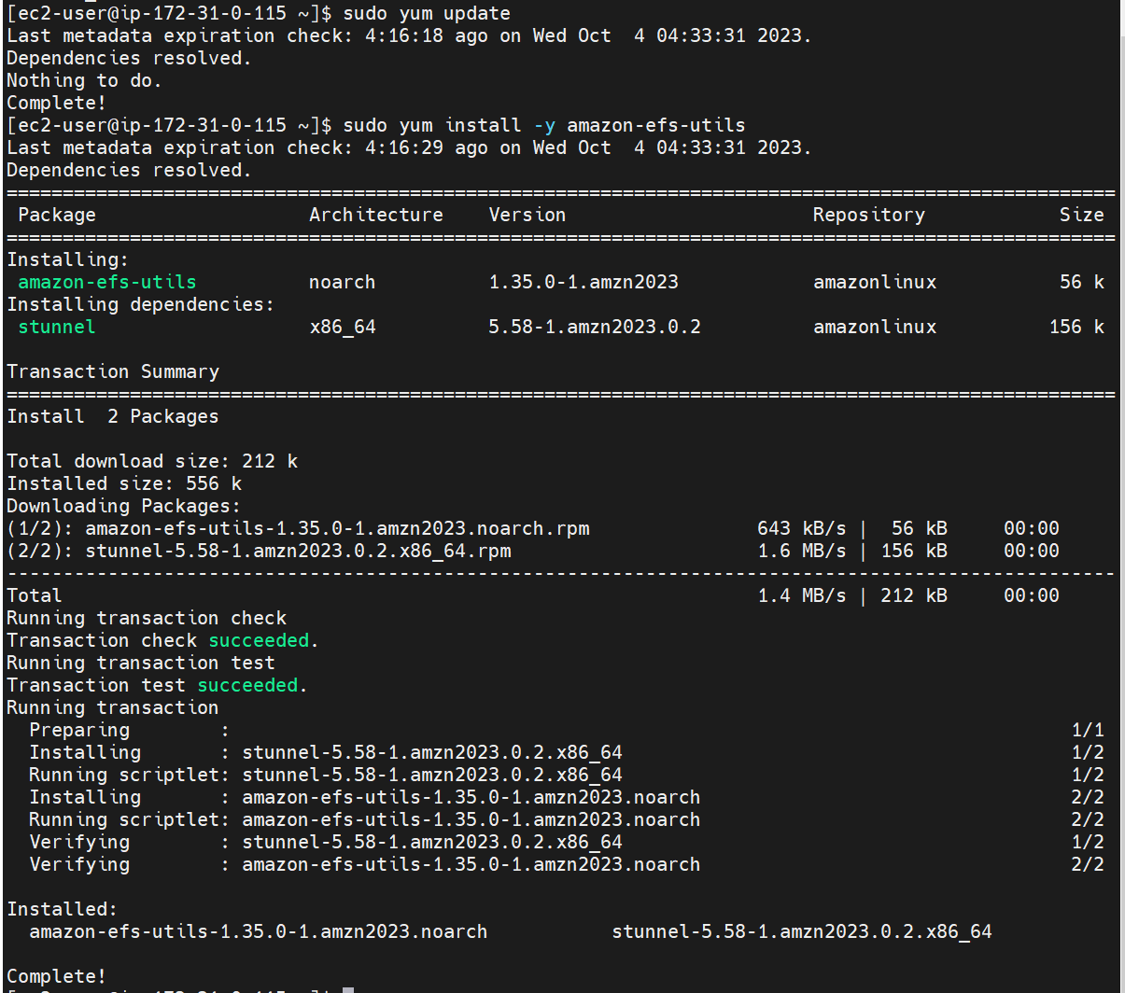Click '56 k' size value
The image size is (1125, 993).
coord(1082,283)
